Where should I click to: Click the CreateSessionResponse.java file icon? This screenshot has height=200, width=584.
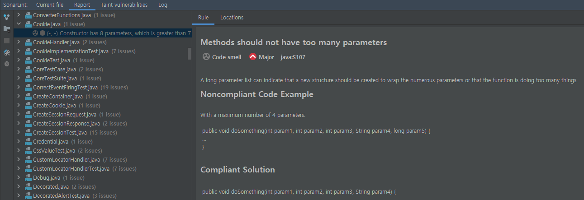(28, 123)
